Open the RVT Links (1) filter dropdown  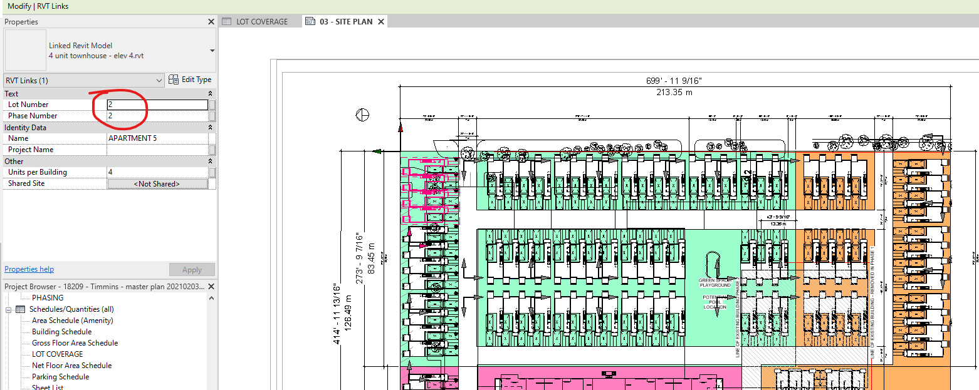click(x=158, y=80)
